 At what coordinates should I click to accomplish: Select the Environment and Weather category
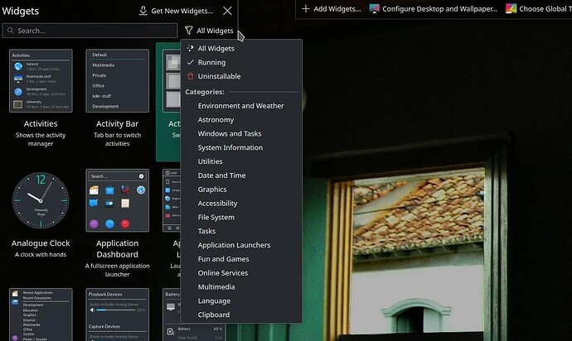[240, 106]
